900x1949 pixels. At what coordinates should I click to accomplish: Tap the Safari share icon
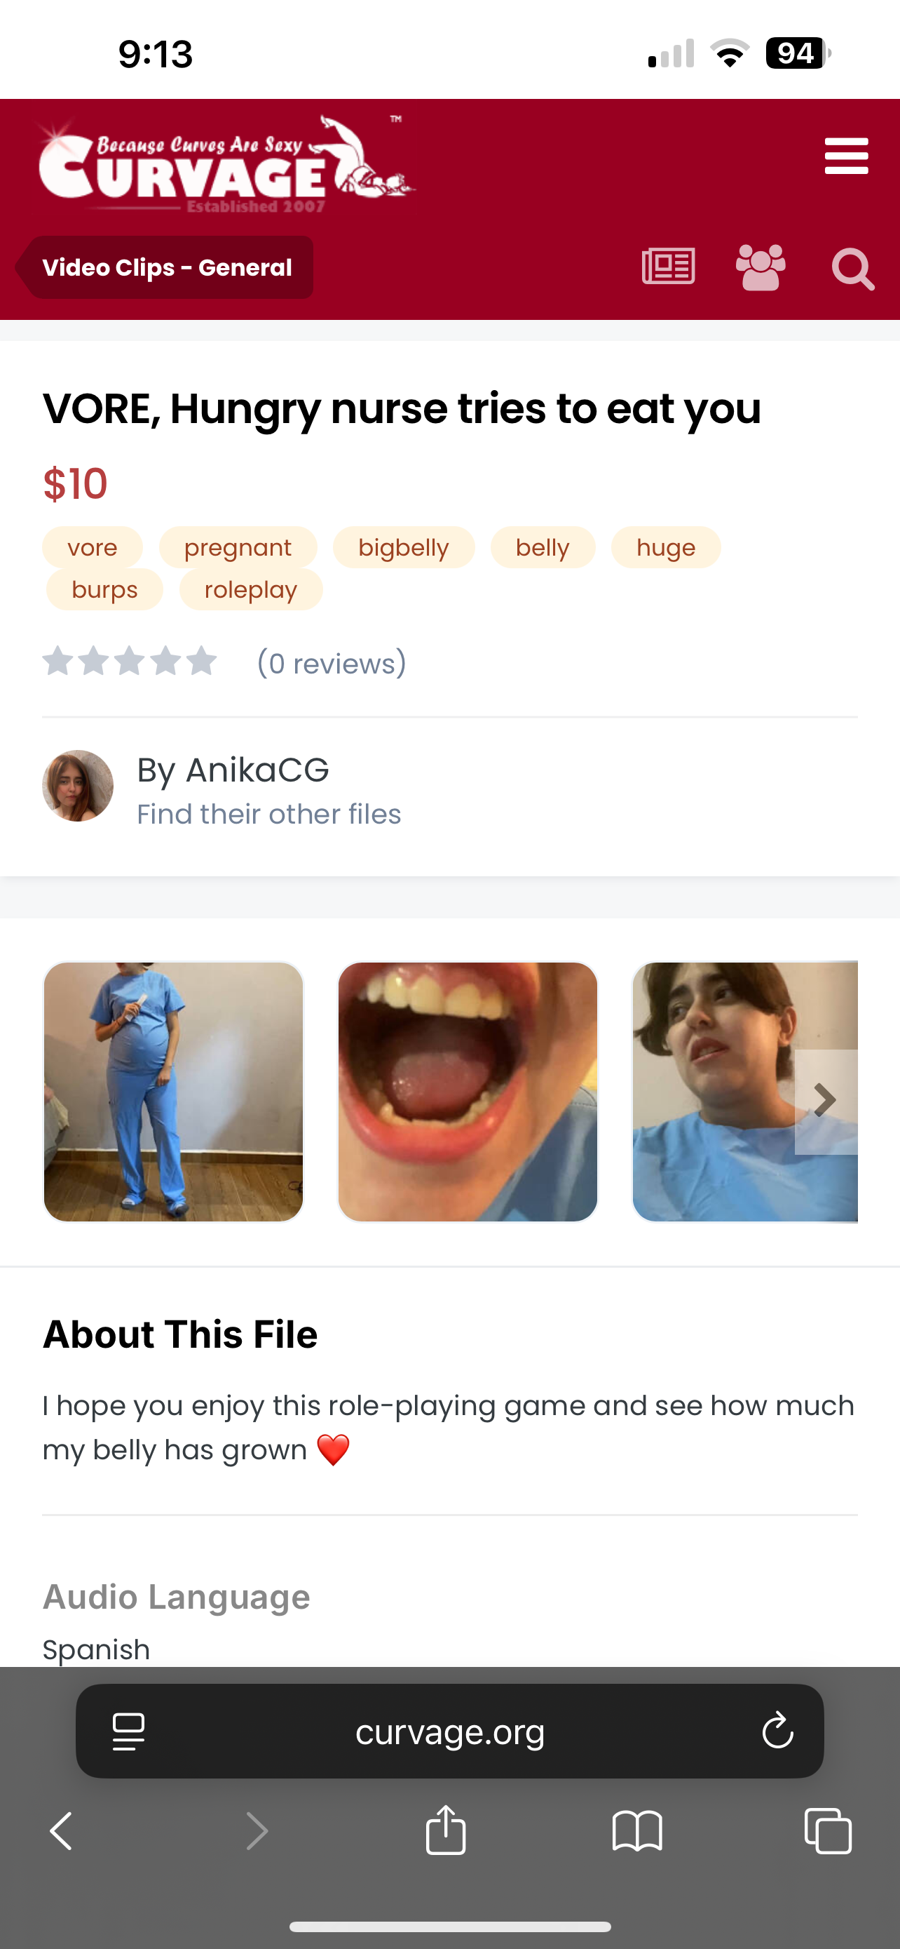(x=446, y=1831)
